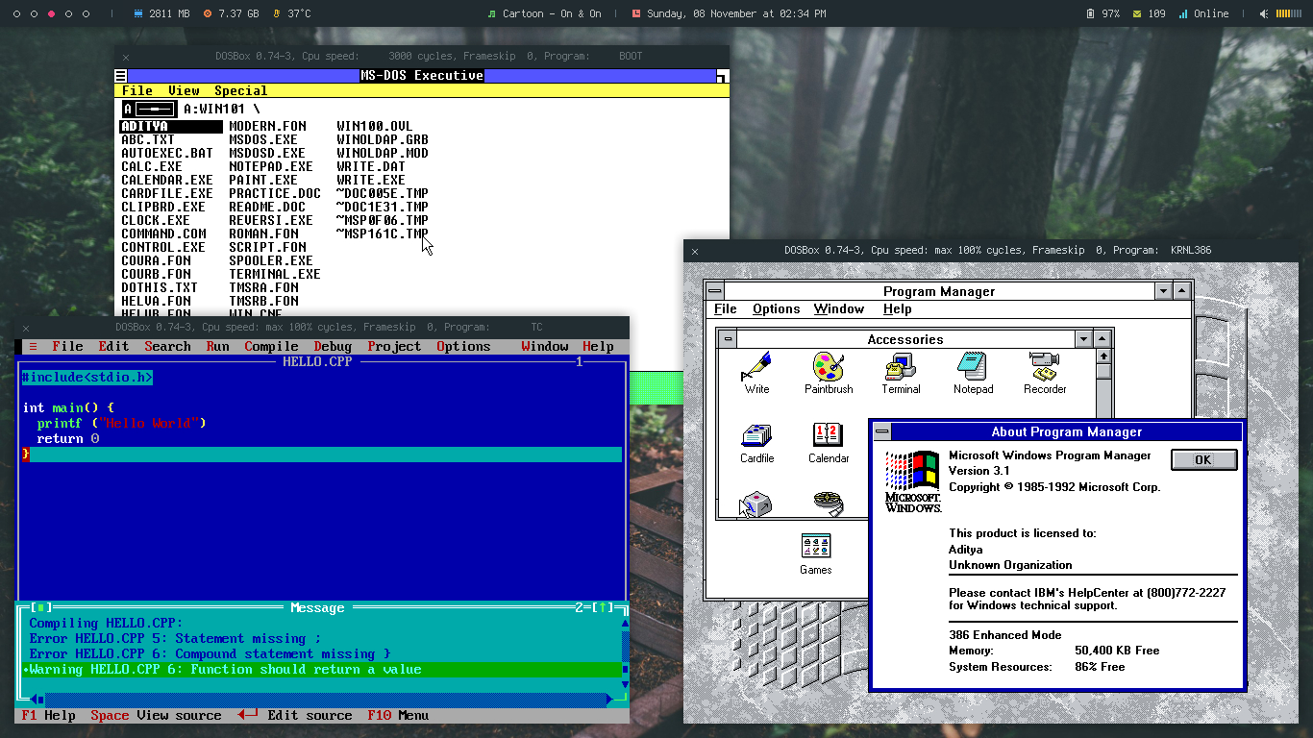This screenshot has height=738, width=1313.
Task: Click the RAM usage icon in top bar
Action: (x=137, y=13)
